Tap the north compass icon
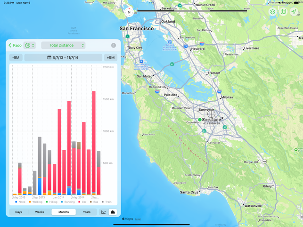 coord(129,12)
